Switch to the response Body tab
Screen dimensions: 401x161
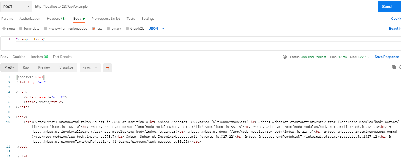[x=4, y=57]
